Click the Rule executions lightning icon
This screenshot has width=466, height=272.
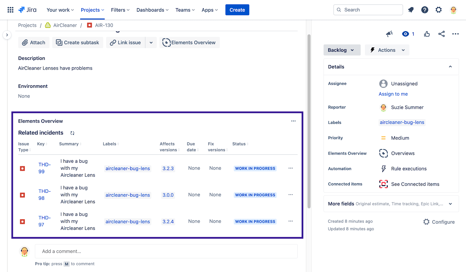coord(383,168)
